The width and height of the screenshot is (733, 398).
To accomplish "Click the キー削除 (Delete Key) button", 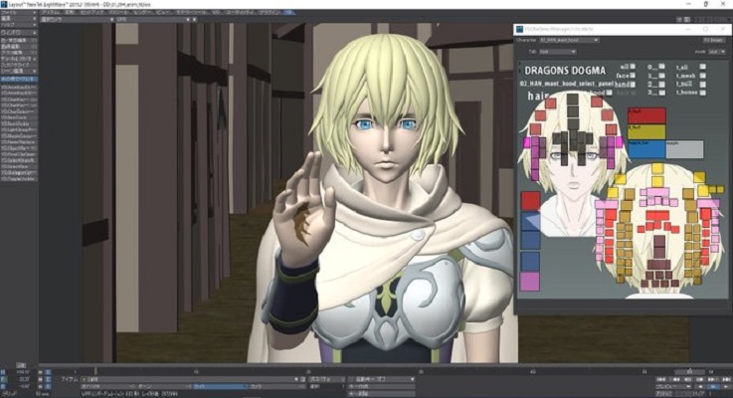I will (381, 394).
